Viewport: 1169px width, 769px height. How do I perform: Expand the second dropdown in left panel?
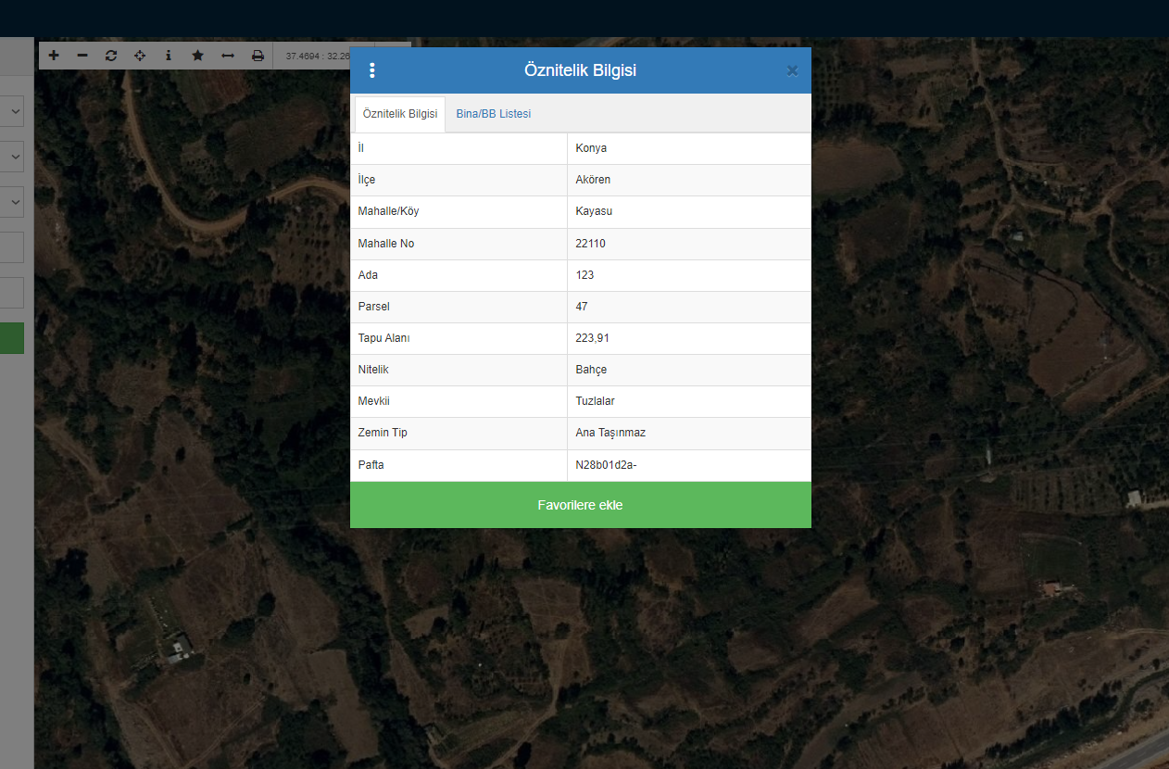click(13, 157)
